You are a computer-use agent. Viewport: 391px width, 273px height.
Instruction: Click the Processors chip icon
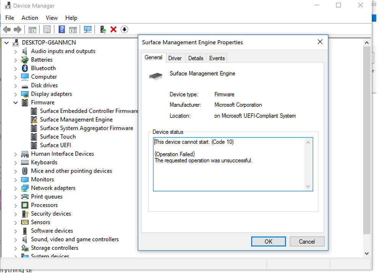point(25,205)
